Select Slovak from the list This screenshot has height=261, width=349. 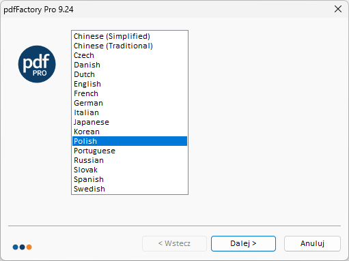(x=130, y=170)
